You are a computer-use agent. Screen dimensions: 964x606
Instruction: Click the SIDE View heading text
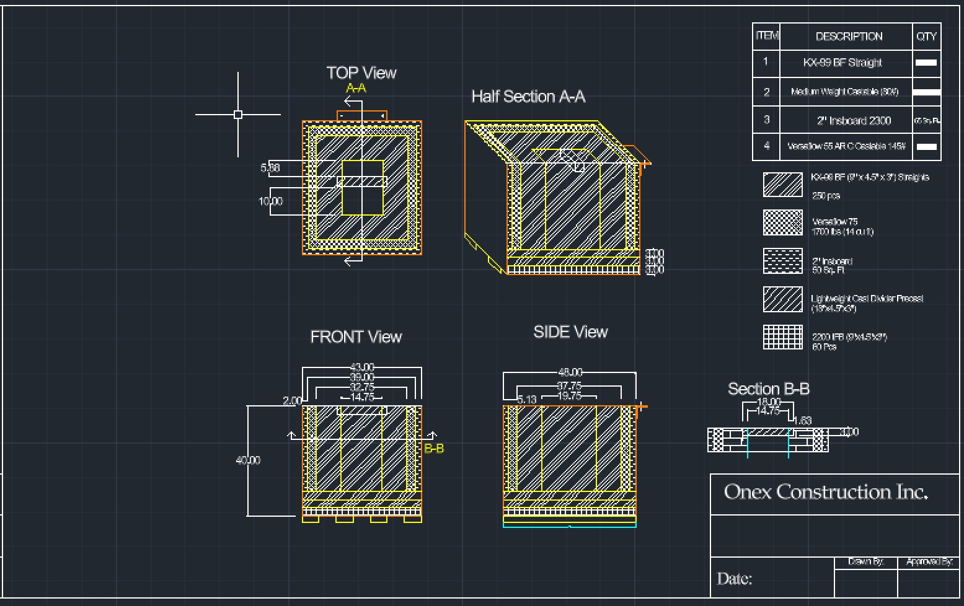click(x=570, y=332)
